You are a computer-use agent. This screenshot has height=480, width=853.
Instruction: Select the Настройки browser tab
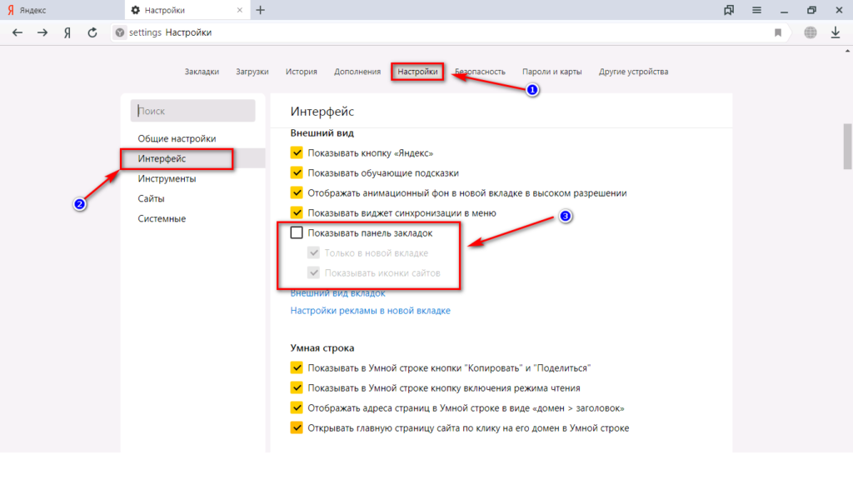pos(187,10)
